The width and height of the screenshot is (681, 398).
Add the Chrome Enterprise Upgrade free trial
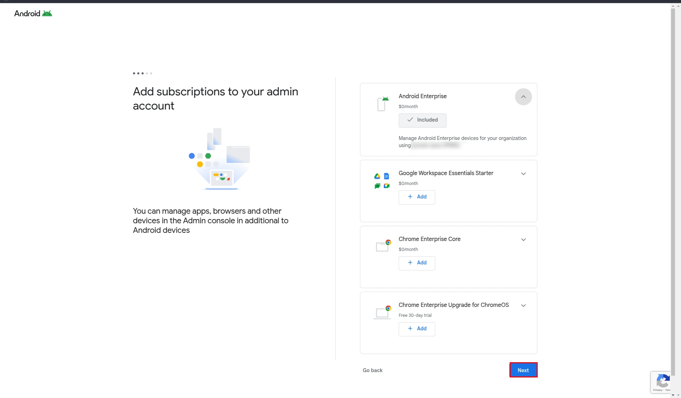(416, 329)
